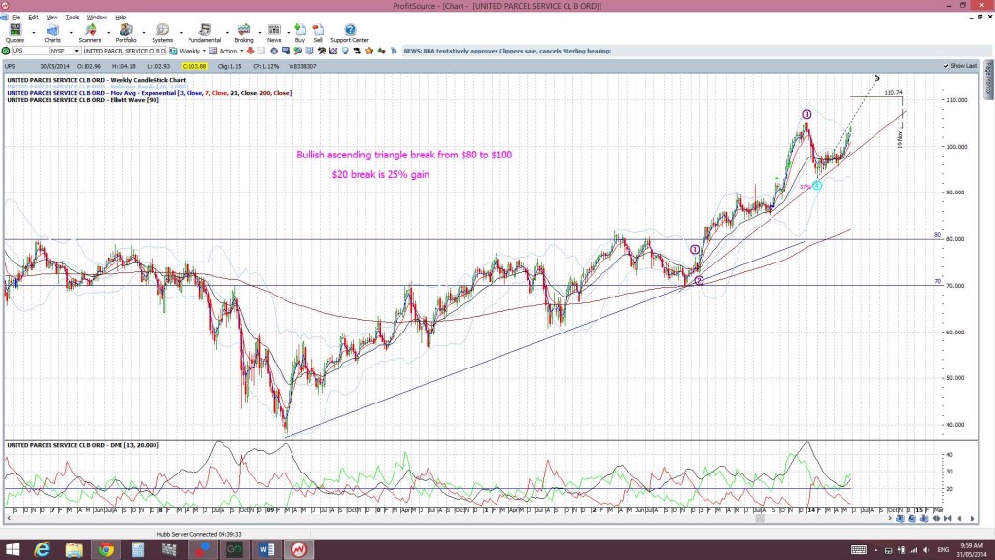Open the Help menu
Image resolution: width=995 pixels, height=560 pixels.
tap(120, 17)
